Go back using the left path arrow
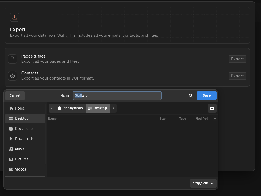This screenshot has width=261, height=196. point(52,108)
